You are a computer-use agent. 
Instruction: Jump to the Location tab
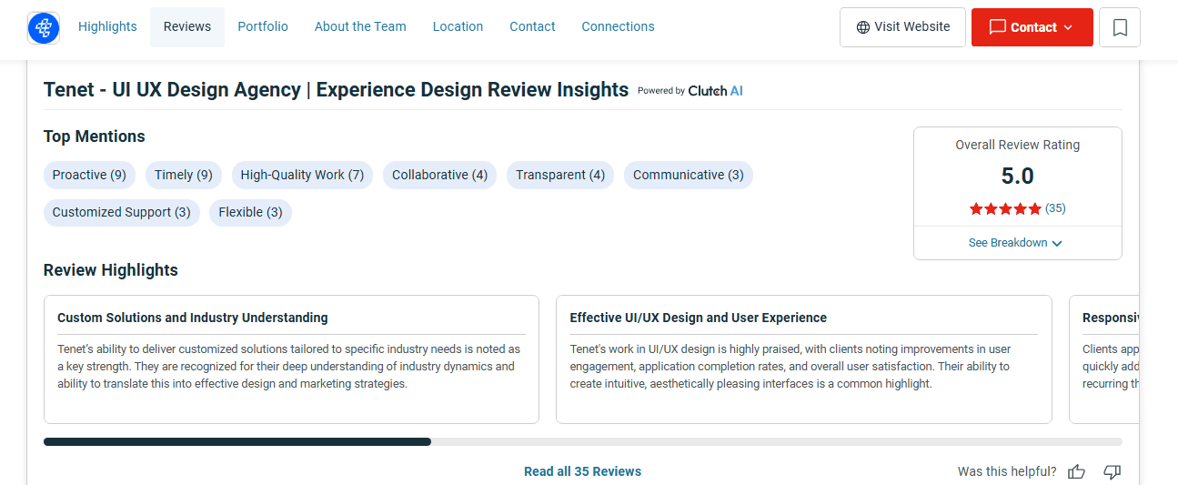(458, 26)
